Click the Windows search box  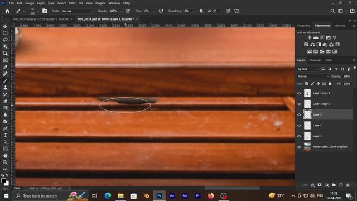coord(51,196)
